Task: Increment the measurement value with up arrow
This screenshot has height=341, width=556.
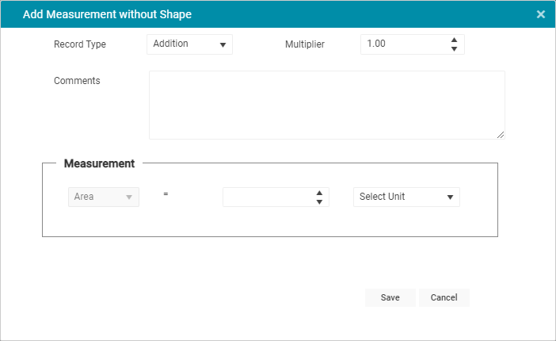Action: click(319, 193)
